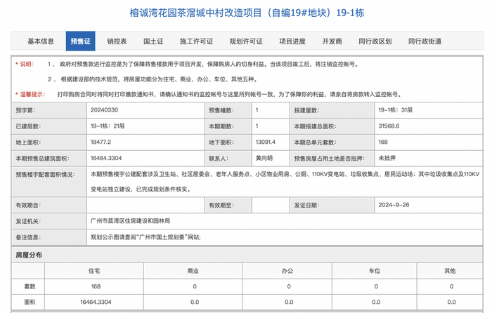Select the presale number 20240330
The height and width of the screenshot is (313, 492).
(x=105, y=110)
